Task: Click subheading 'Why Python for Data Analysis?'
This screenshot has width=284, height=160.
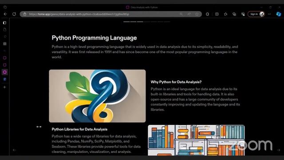Action: pos(176,82)
